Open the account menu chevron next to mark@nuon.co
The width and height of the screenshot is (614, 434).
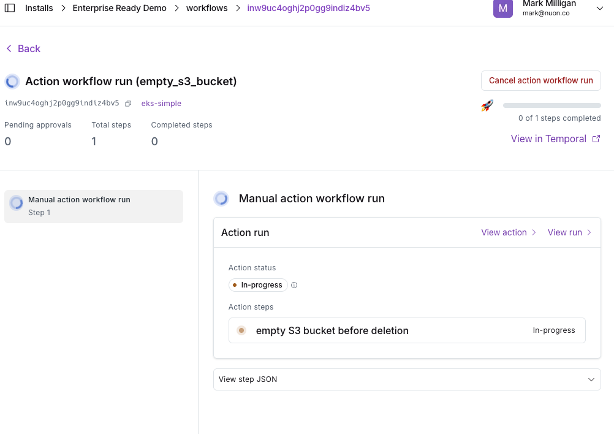pos(599,9)
